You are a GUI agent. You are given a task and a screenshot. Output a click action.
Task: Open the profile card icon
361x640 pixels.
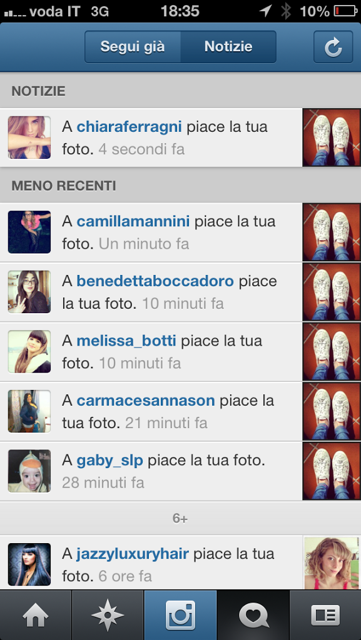[325, 615]
